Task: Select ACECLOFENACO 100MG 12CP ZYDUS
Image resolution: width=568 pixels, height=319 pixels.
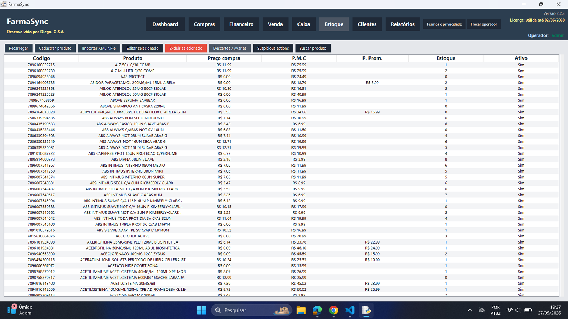Action: coord(281,254)
